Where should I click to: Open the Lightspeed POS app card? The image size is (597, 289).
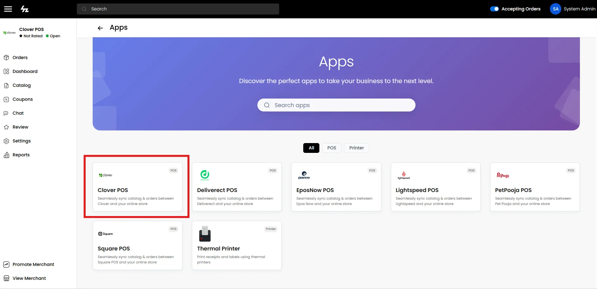coord(435,187)
